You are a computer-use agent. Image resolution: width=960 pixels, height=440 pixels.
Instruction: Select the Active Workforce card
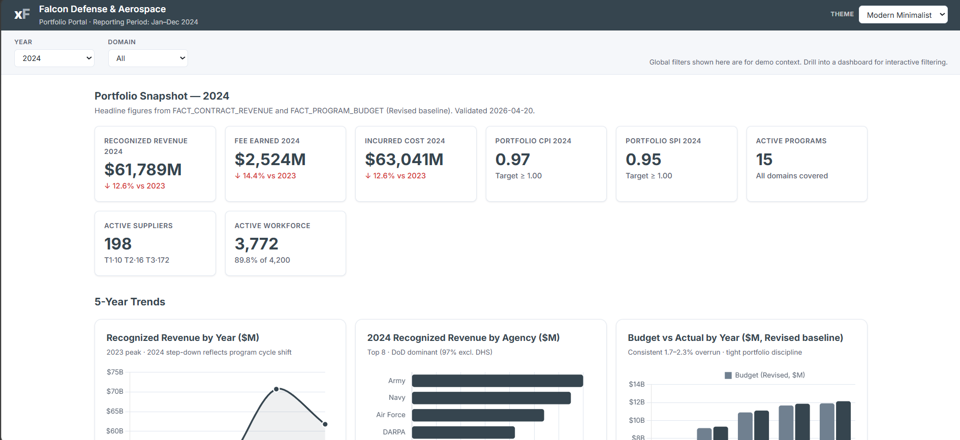[286, 243]
